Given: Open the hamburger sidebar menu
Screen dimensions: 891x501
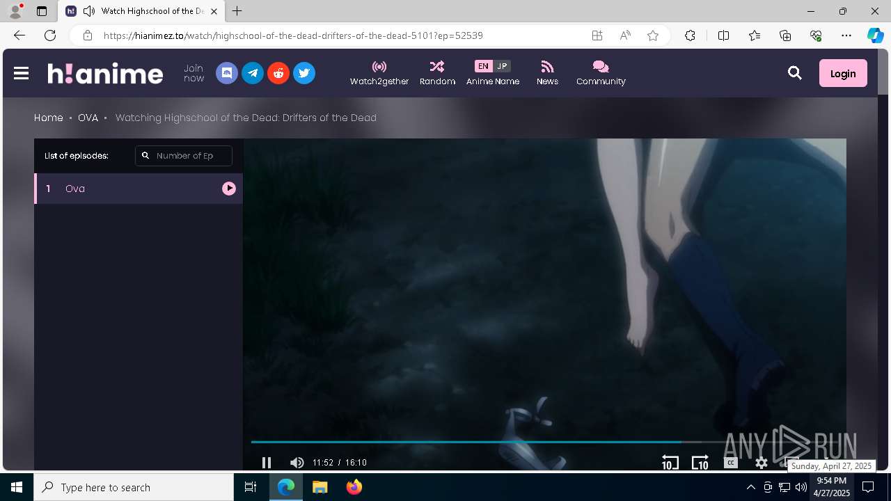Looking at the screenshot, I should (21, 73).
